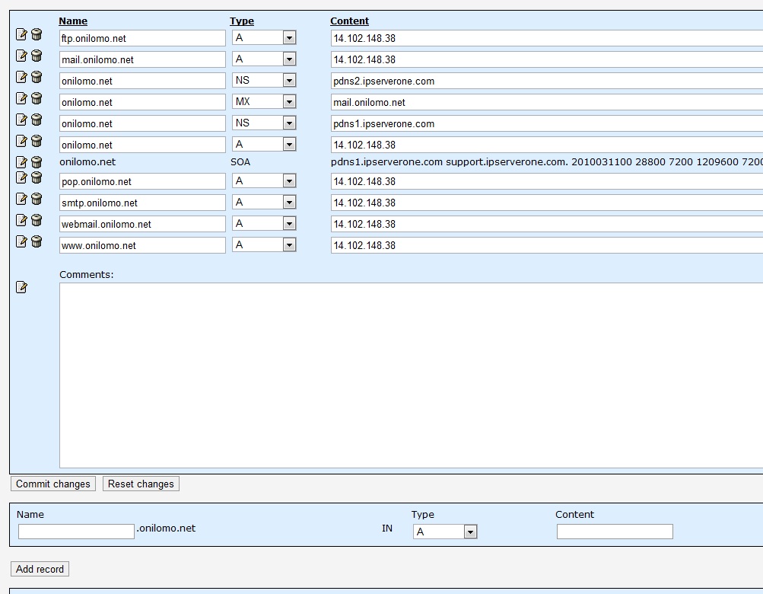Click the onilomo.net name text in SOA row
Screen dimensions: 763x594
pyautogui.click(x=87, y=161)
